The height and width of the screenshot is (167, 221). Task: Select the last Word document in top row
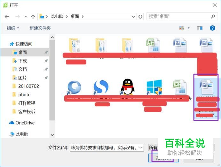[x=206, y=45]
